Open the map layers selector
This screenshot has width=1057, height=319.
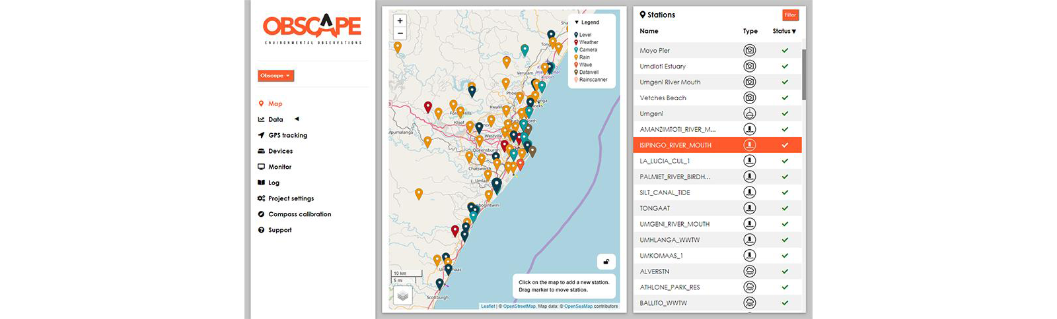click(x=402, y=296)
